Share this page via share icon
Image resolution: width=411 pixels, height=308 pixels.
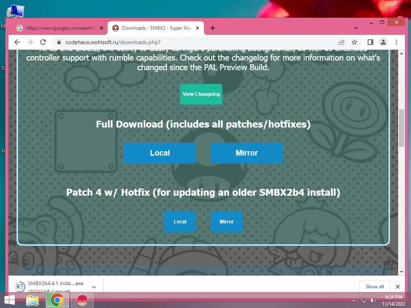tap(342, 42)
